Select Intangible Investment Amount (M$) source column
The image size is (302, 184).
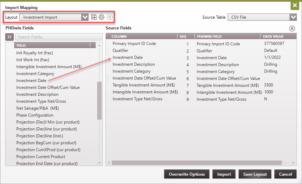click(x=145, y=92)
